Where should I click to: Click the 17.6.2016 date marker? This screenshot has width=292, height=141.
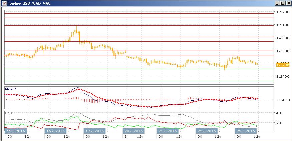pos(94,131)
